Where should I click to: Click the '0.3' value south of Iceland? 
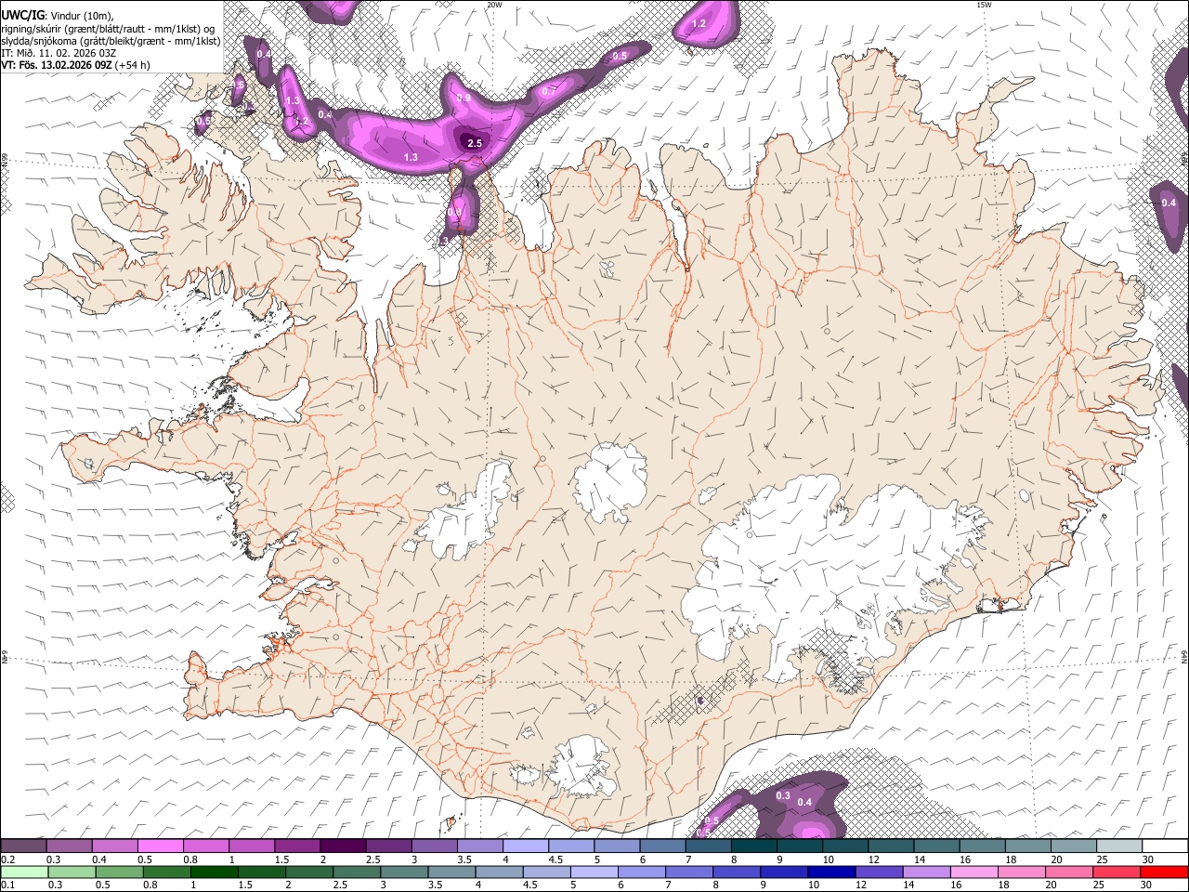783,795
